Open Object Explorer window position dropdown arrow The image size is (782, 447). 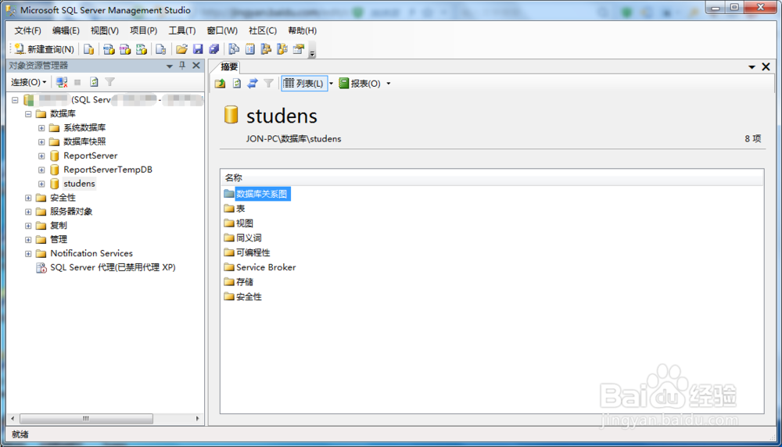click(x=170, y=66)
